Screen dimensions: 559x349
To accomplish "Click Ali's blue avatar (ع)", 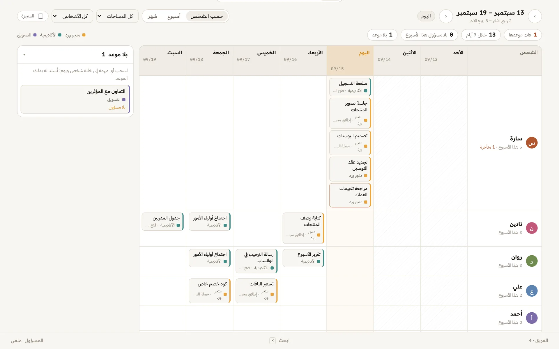I will pos(532,291).
